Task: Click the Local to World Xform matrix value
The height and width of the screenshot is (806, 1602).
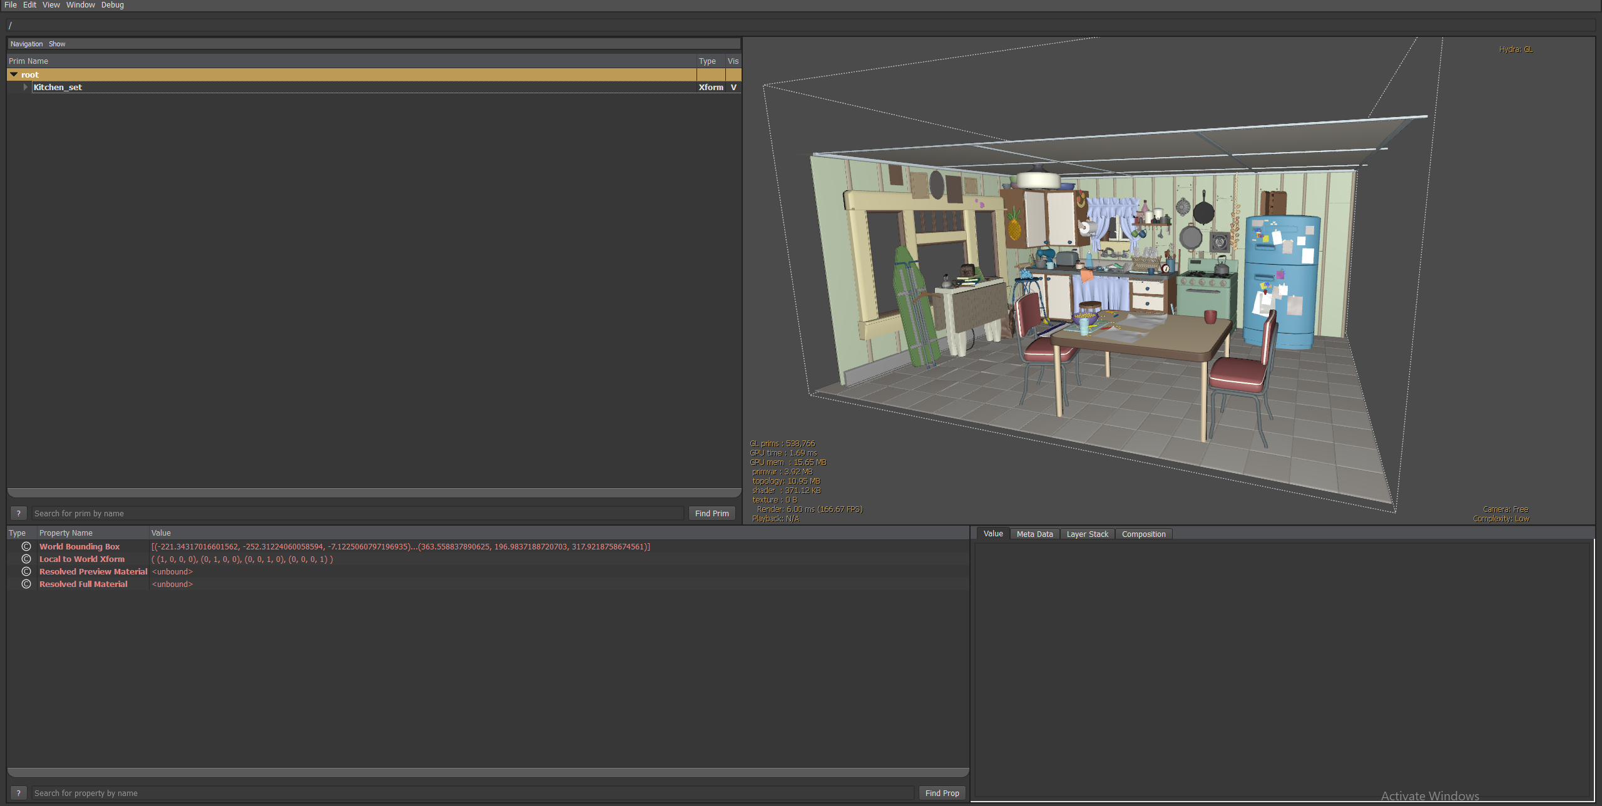Action: point(242,559)
